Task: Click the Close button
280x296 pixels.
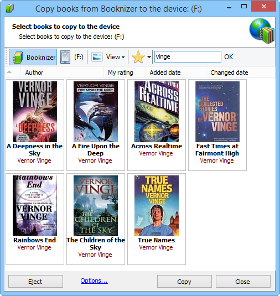Action: pyautogui.click(x=243, y=282)
